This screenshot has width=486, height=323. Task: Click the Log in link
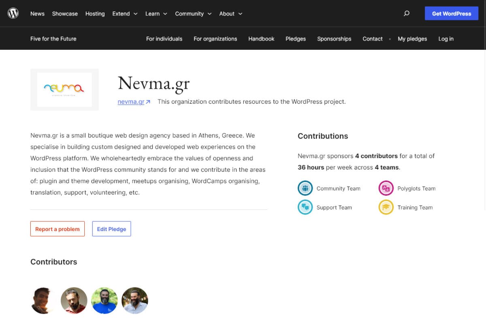tap(446, 39)
